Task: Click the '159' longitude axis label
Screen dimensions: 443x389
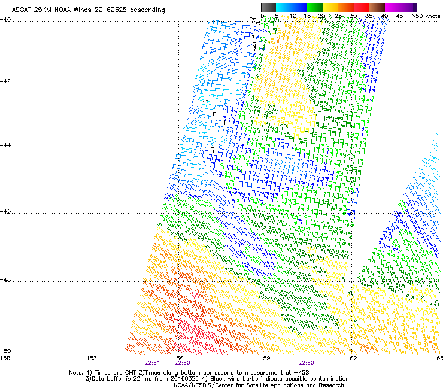Action: click(x=265, y=358)
